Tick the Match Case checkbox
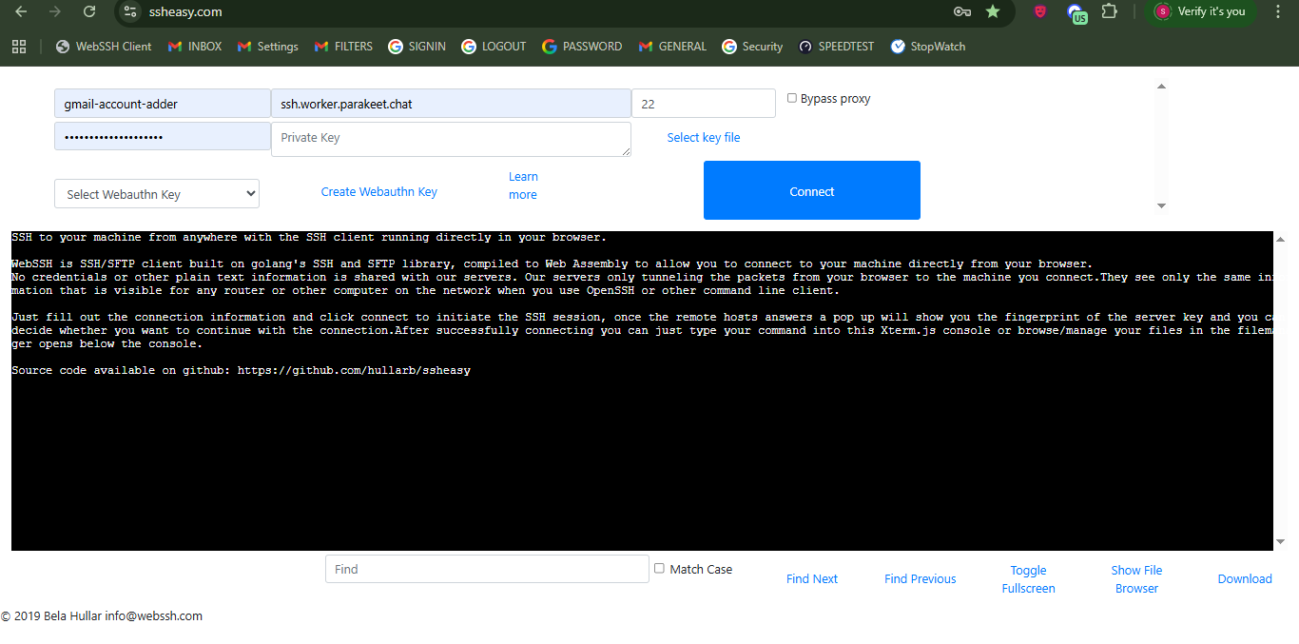Viewport: 1299px width, 644px height. 659,568
